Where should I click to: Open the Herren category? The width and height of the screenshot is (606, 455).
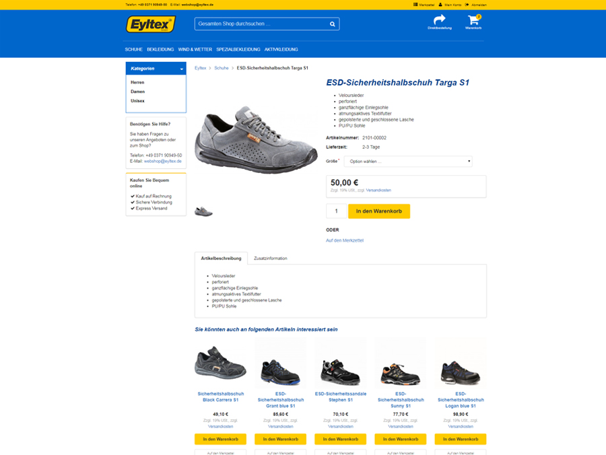pyautogui.click(x=137, y=82)
